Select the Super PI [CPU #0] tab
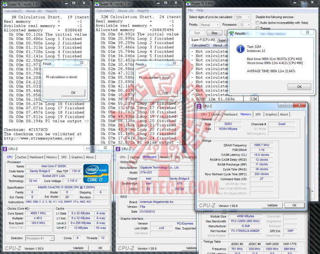The width and height of the screenshot is (320, 254). (x=203, y=40)
